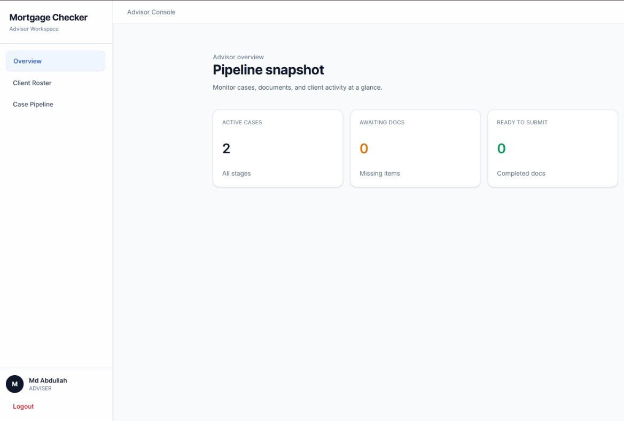Click the Ready to Submit card title

[x=522, y=123]
